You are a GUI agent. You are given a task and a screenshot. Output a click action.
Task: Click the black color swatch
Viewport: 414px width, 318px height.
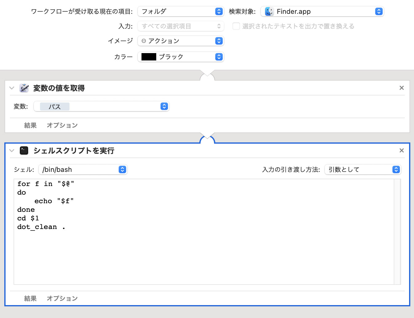coord(149,57)
